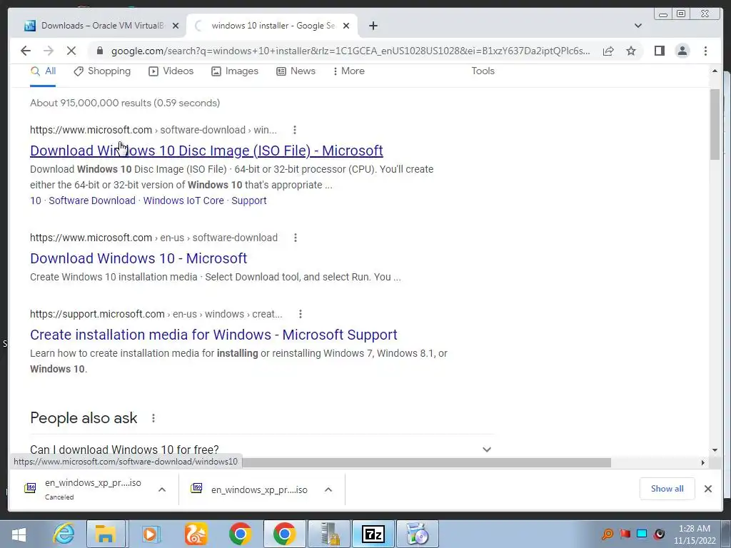Open the Windows IoT Core sitelink
Viewport: 731px width, 548px height.
pos(183,201)
